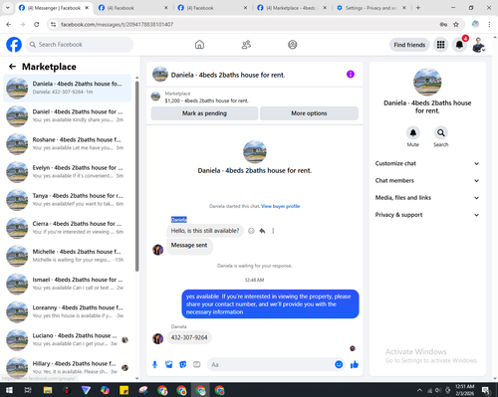Open View buyer profile link

coord(281,206)
